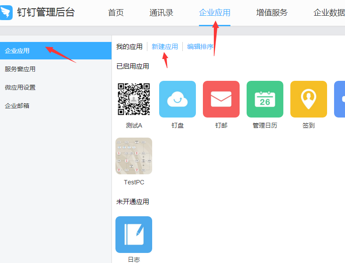Click the 新建应用 link
Viewport: 345px width, 263px height.
164,47
